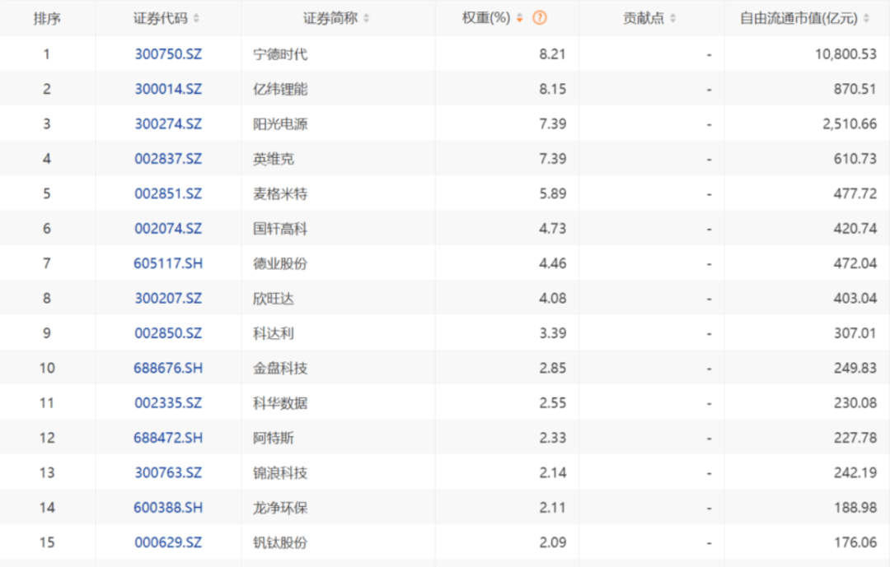The height and width of the screenshot is (567, 890).
Task: Select the 宁德时代 name cell
Action: (x=280, y=54)
